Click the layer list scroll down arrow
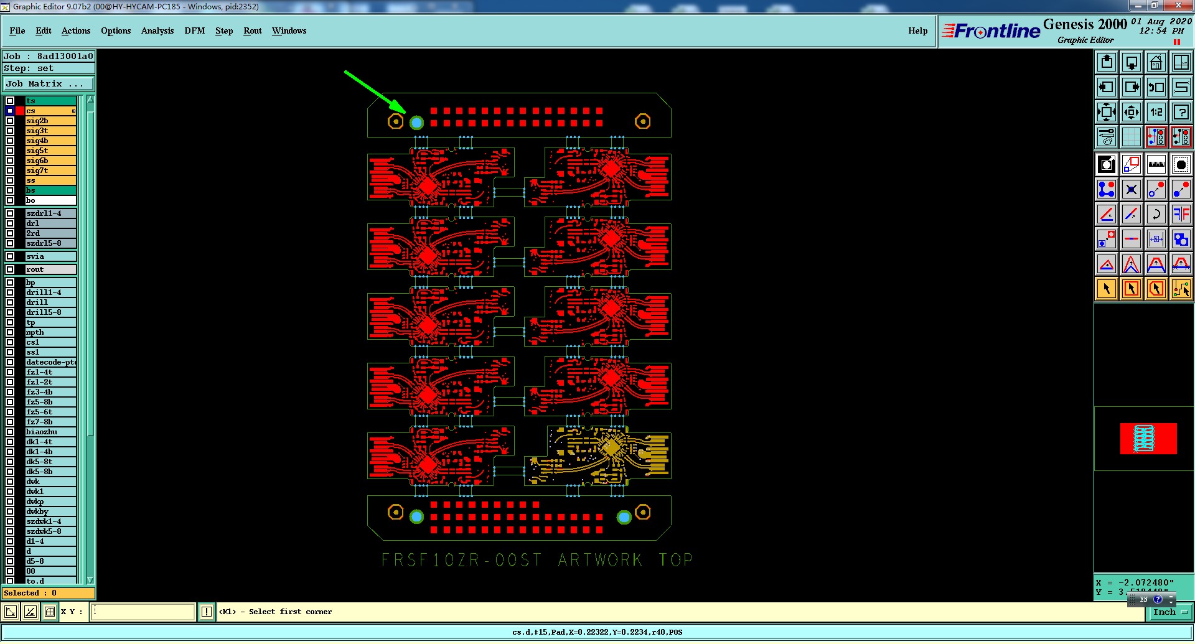The height and width of the screenshot is (644, 1195). tap(90, 580)
